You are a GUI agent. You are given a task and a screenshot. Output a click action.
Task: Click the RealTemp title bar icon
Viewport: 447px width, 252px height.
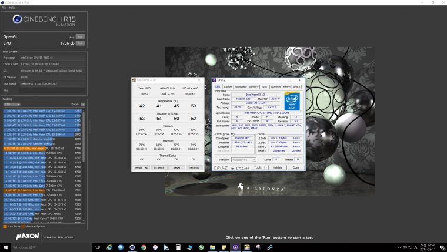[134, 80]
